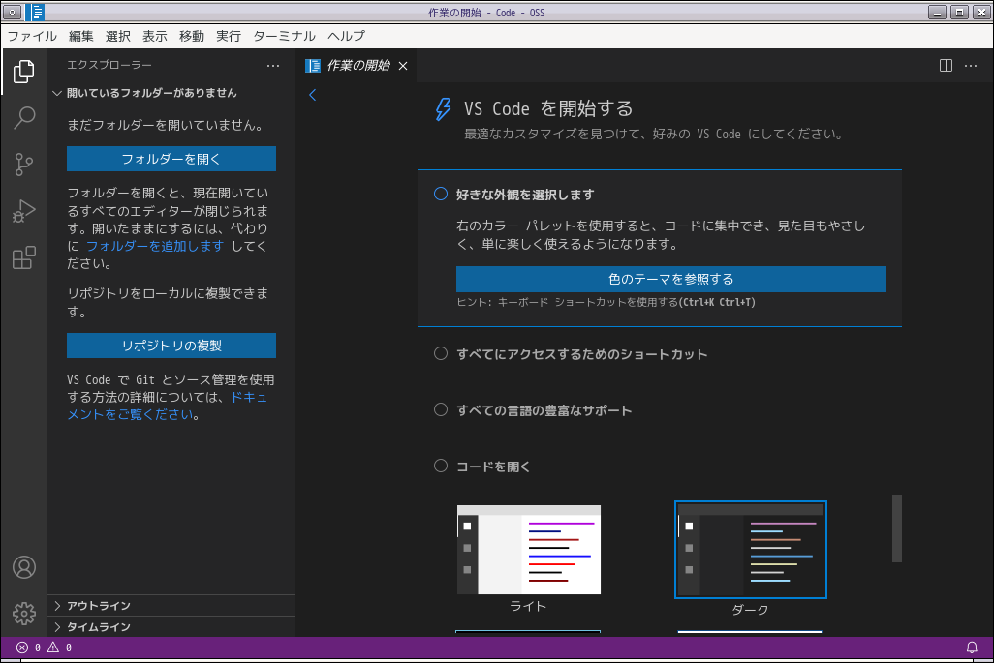Click the フォルダーを開く button

[171, 159]
